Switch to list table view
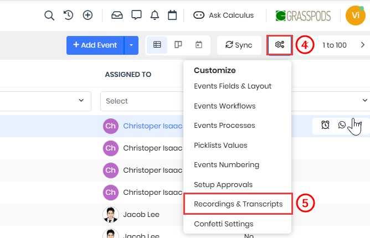 157,45
